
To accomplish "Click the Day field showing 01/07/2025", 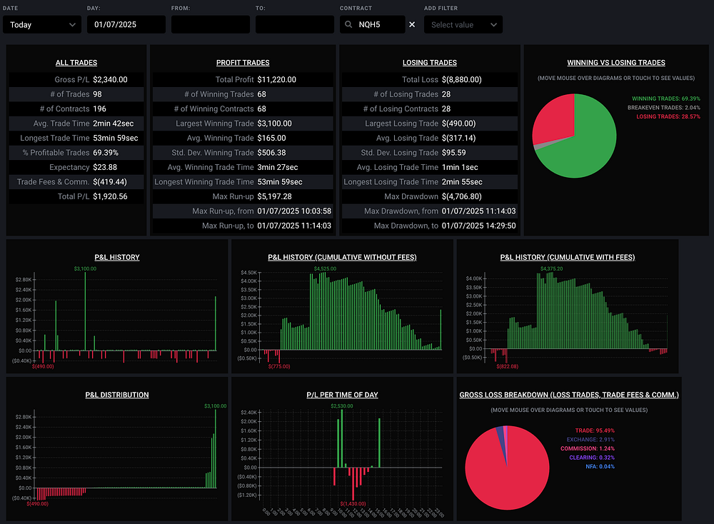I will 126,24.
